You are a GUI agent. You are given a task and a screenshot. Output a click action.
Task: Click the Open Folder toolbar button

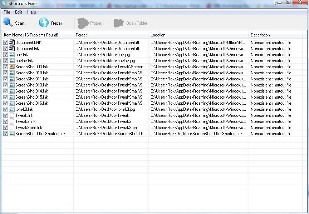(x=131, y=23)
